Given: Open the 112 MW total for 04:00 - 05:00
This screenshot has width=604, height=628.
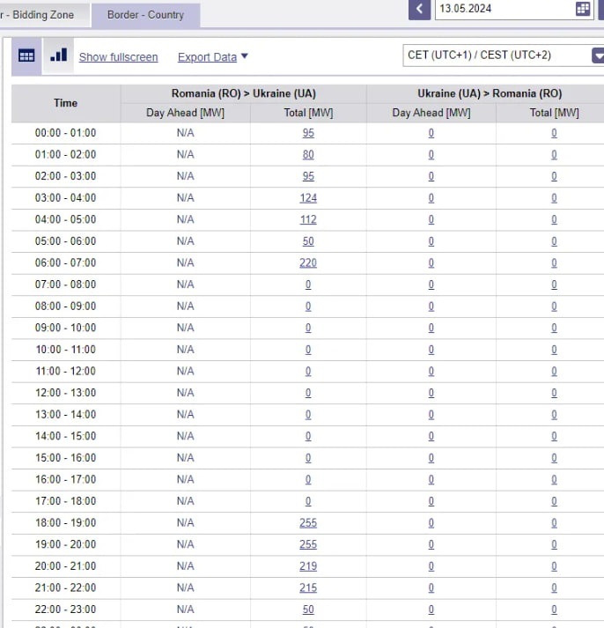Looking at the screenshot, I should click(308, 220).
